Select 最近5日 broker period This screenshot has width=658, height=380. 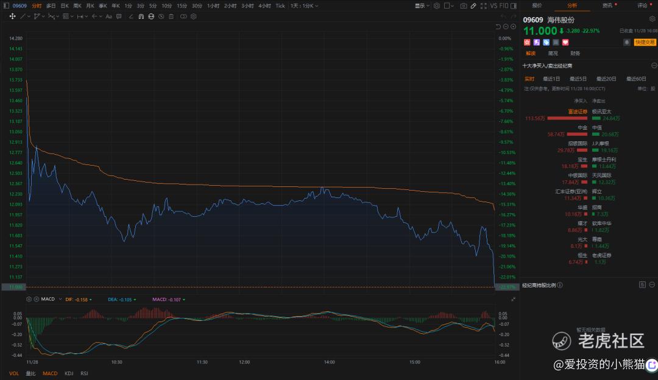pos(578,79)
